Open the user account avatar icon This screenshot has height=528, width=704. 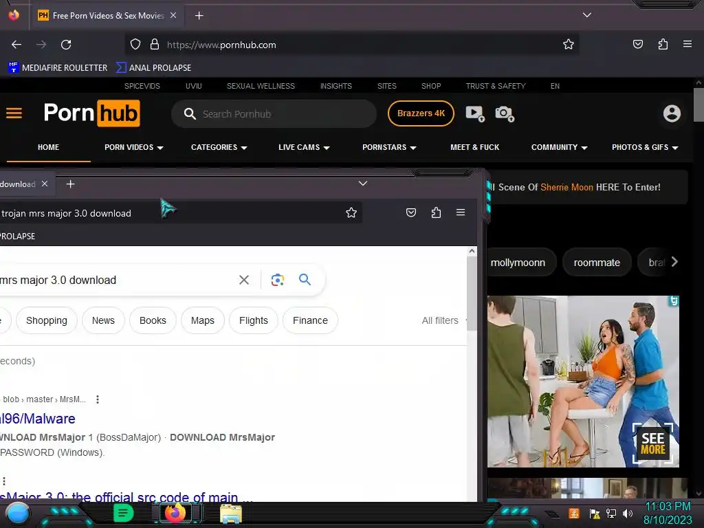point(672,113)
